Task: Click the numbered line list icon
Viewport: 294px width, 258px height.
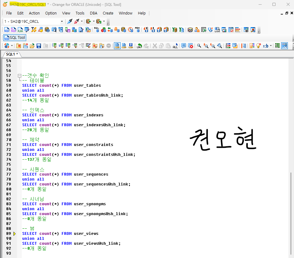Action: coord(228,46)
